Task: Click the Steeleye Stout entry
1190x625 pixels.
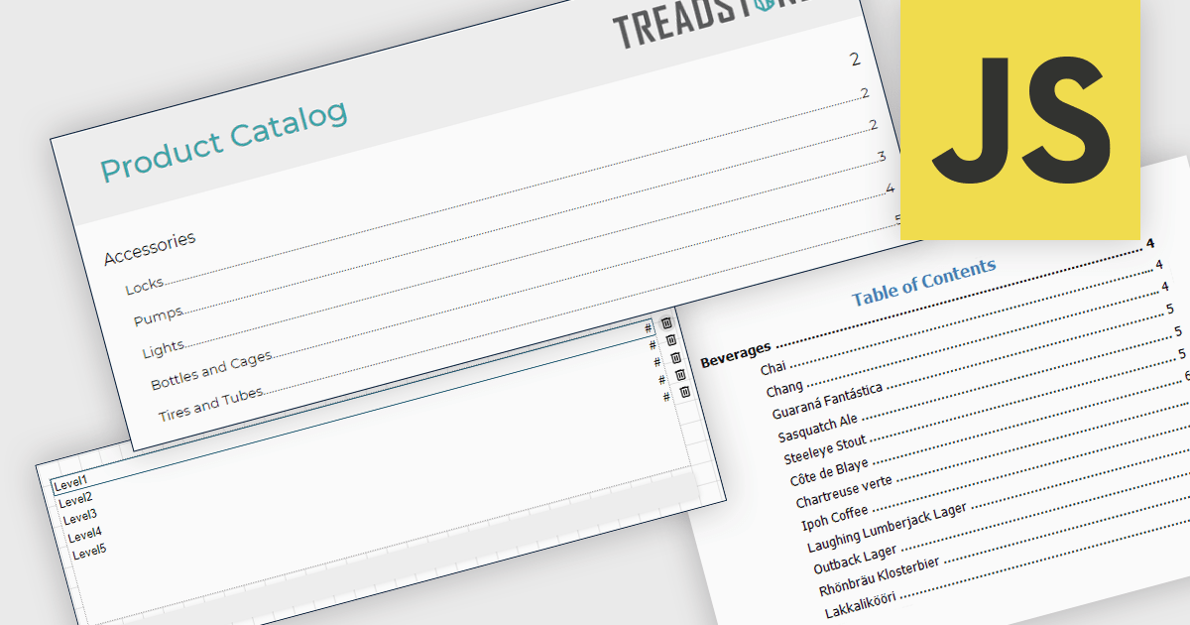Action: pos(824,450)
